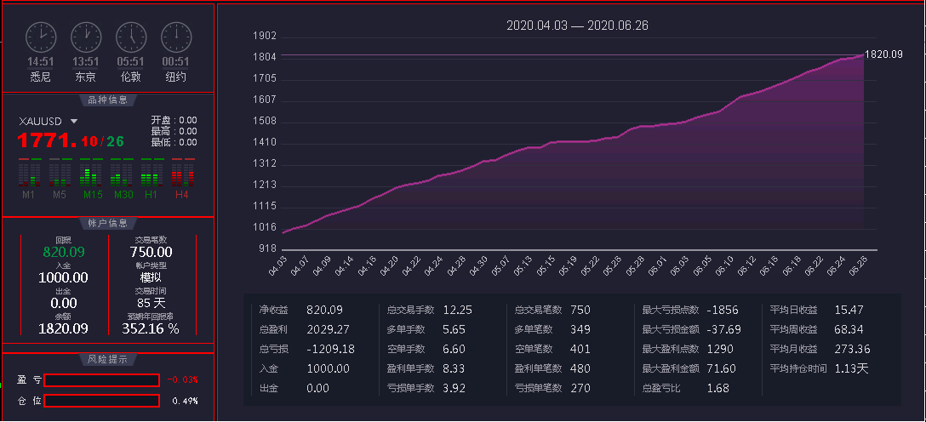Screen dimensions: 926x422
Task: Click the 1820.09 endpoint label on chart
Action: coord(883,54)
